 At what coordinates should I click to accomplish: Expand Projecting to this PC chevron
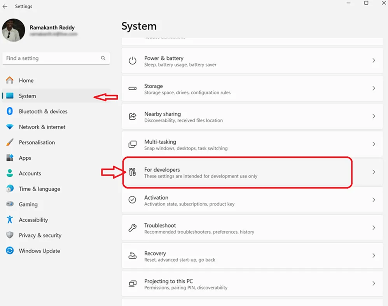374,284
